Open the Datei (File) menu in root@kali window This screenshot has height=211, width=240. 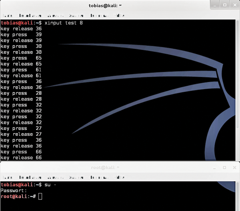[8, 177]
